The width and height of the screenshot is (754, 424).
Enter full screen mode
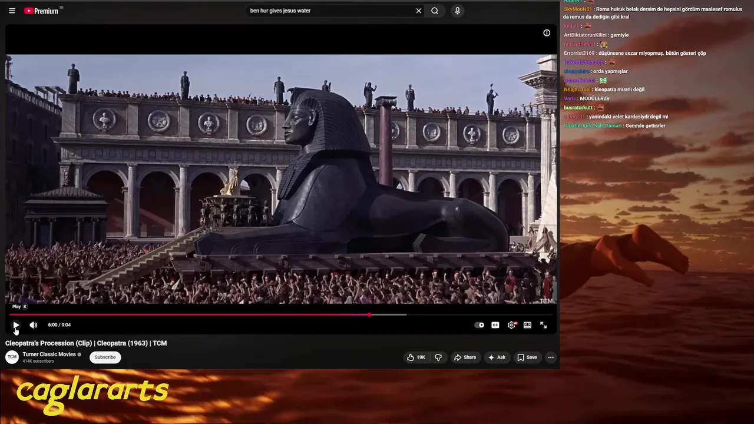543,325
